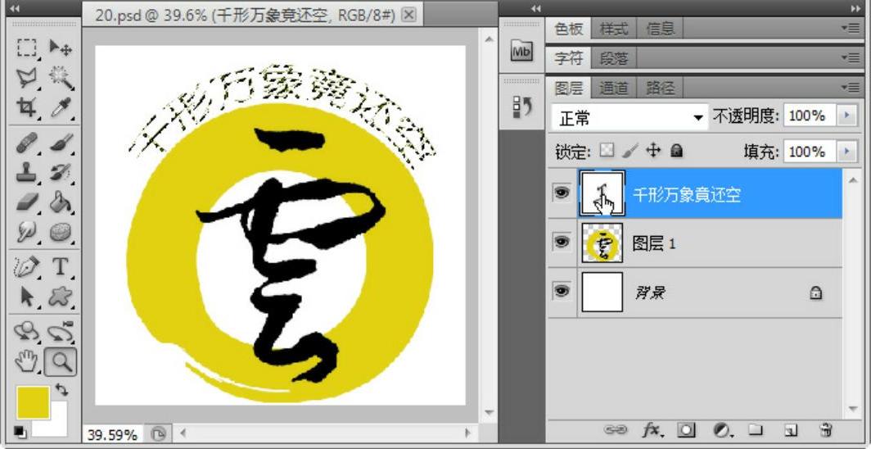
Task: Hide the 图层 1 layer
Action: [562, 243]
